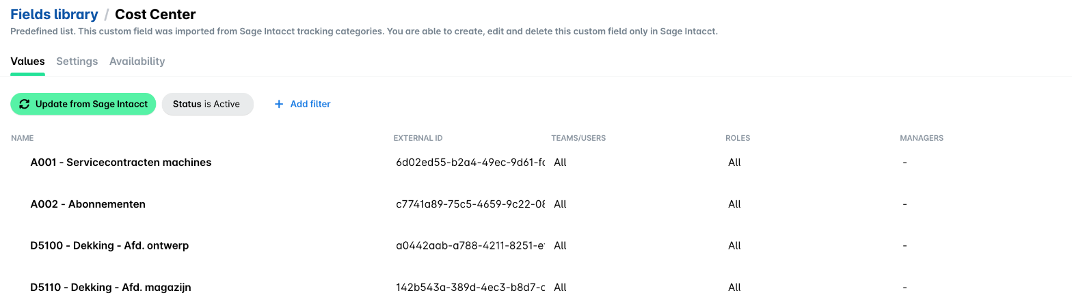Click external ID starting with 6d02ed55
The height and width of the screenshot is (304, 1072).
[x=470, y=163]
